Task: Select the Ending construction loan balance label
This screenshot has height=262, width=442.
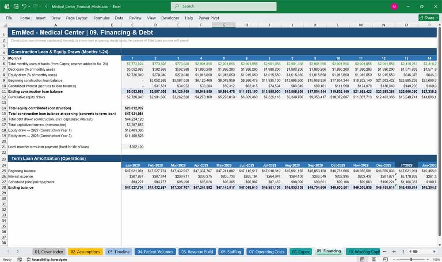Action: point(35,91)
